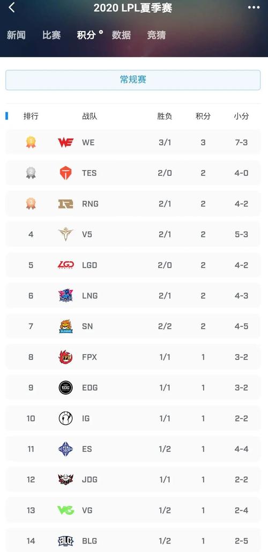Tap the LGD team logo

66,265
